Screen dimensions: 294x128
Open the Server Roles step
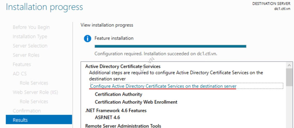tap(26, 55)
